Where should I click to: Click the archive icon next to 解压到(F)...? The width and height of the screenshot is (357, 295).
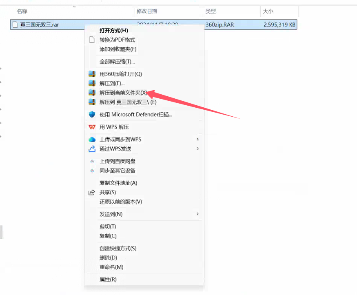(92, 83)
